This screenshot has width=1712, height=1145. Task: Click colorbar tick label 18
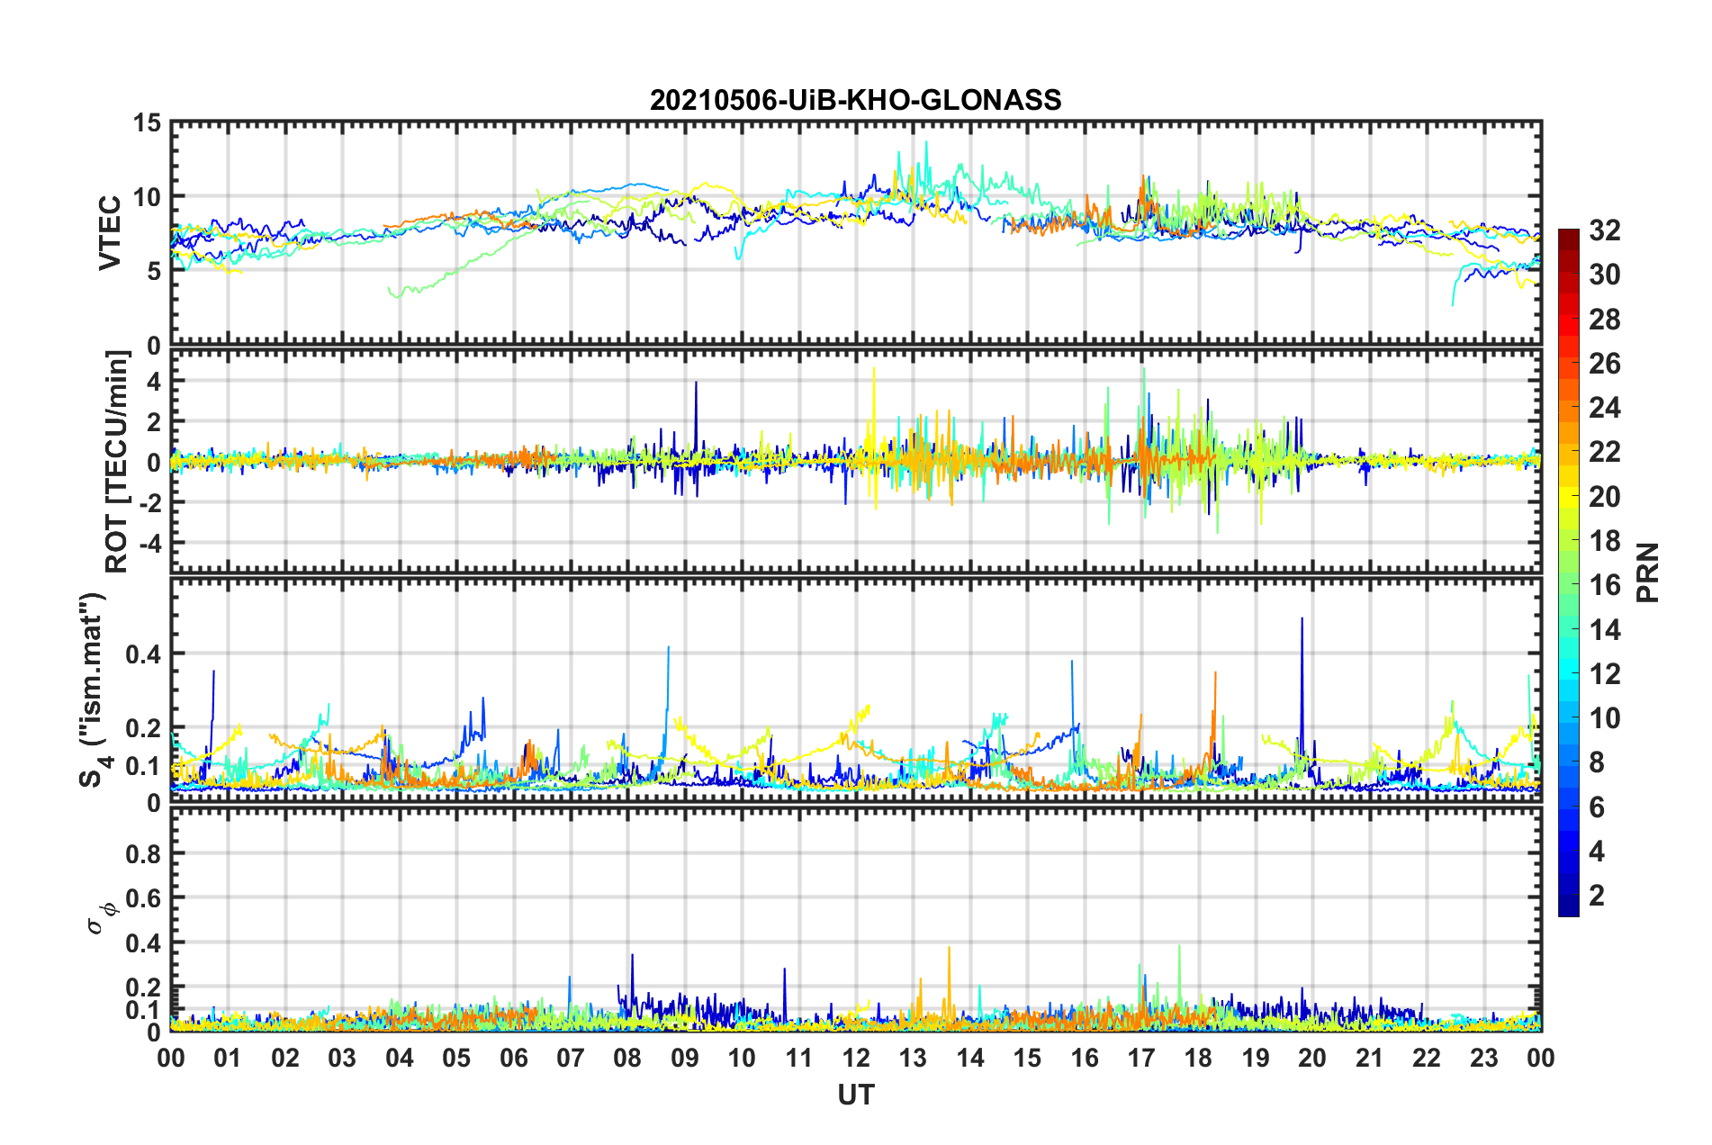(1604, 541)
